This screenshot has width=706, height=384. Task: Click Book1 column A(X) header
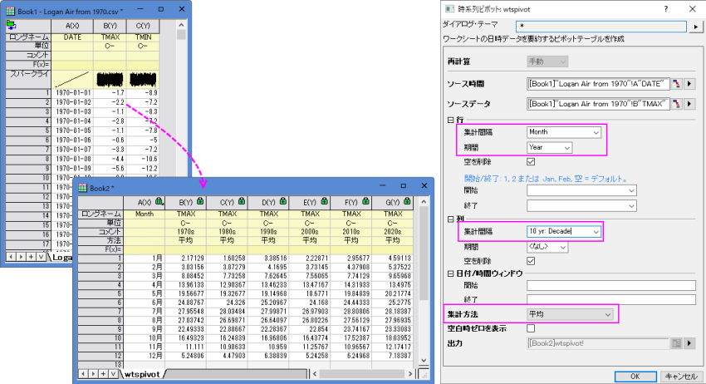72,26
